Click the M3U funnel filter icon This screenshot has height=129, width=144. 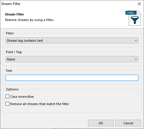(x=133, y=18)
